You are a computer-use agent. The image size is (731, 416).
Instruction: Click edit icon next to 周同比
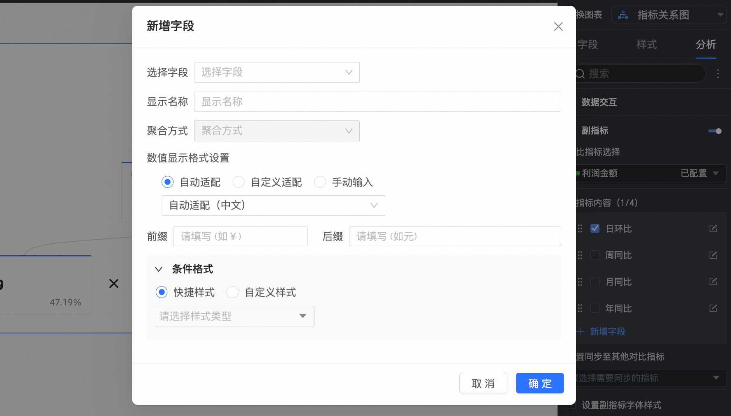coord(713,255)
